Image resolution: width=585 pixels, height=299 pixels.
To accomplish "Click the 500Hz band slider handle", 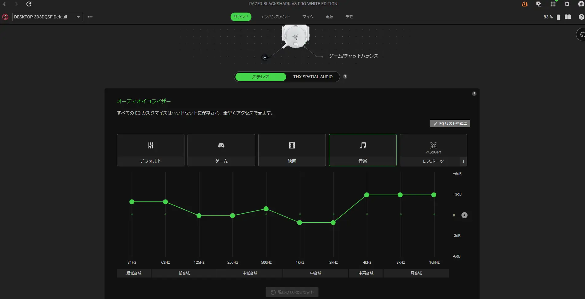I will coord(266,209).
